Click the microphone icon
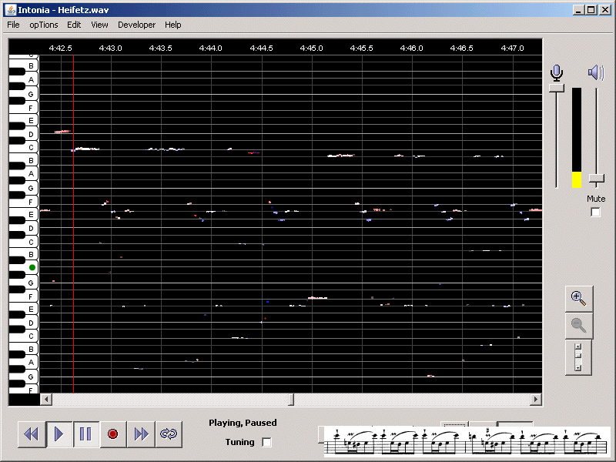 (x=556, y=73)
